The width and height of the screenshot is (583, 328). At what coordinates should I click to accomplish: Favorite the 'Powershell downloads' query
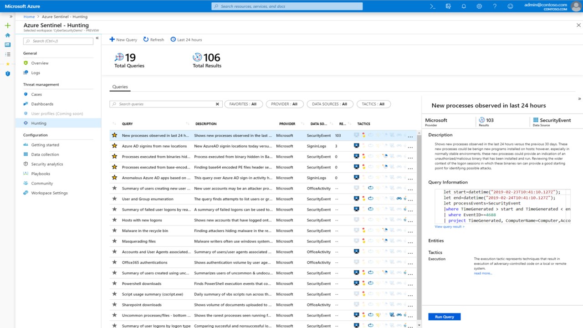coord(115,283)
